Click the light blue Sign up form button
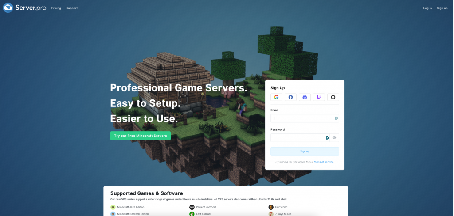 pos(305,152)
